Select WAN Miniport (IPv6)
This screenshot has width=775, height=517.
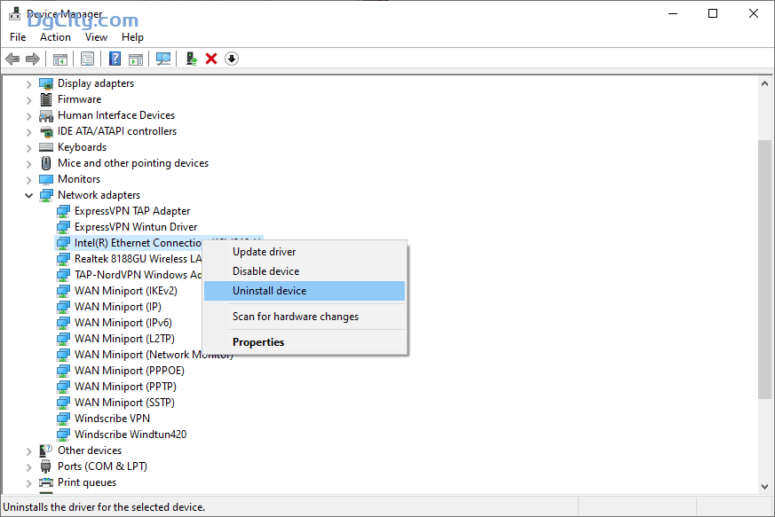pos(123,323)
